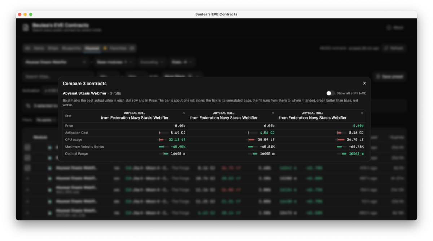Click the green 16542 m optimal range
Viewport: 433px width, 241px height.
(357, 154)
